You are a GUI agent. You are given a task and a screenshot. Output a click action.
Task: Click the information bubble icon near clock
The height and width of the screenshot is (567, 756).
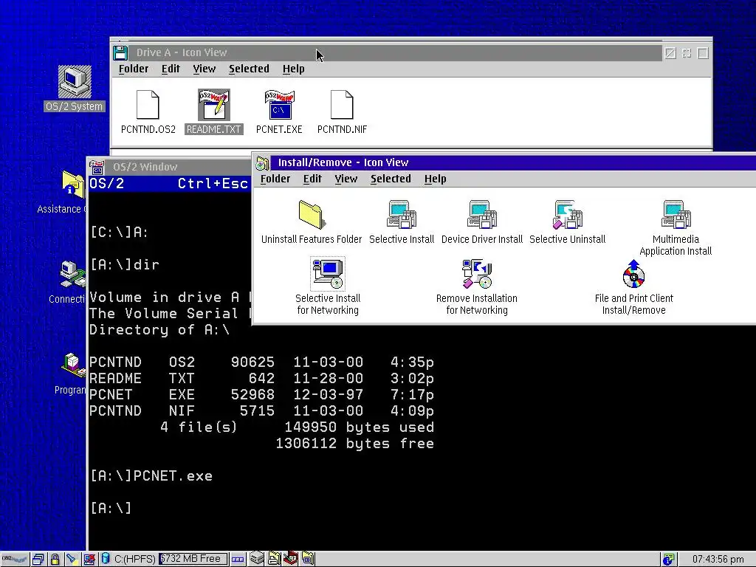(x=668, y=560)
